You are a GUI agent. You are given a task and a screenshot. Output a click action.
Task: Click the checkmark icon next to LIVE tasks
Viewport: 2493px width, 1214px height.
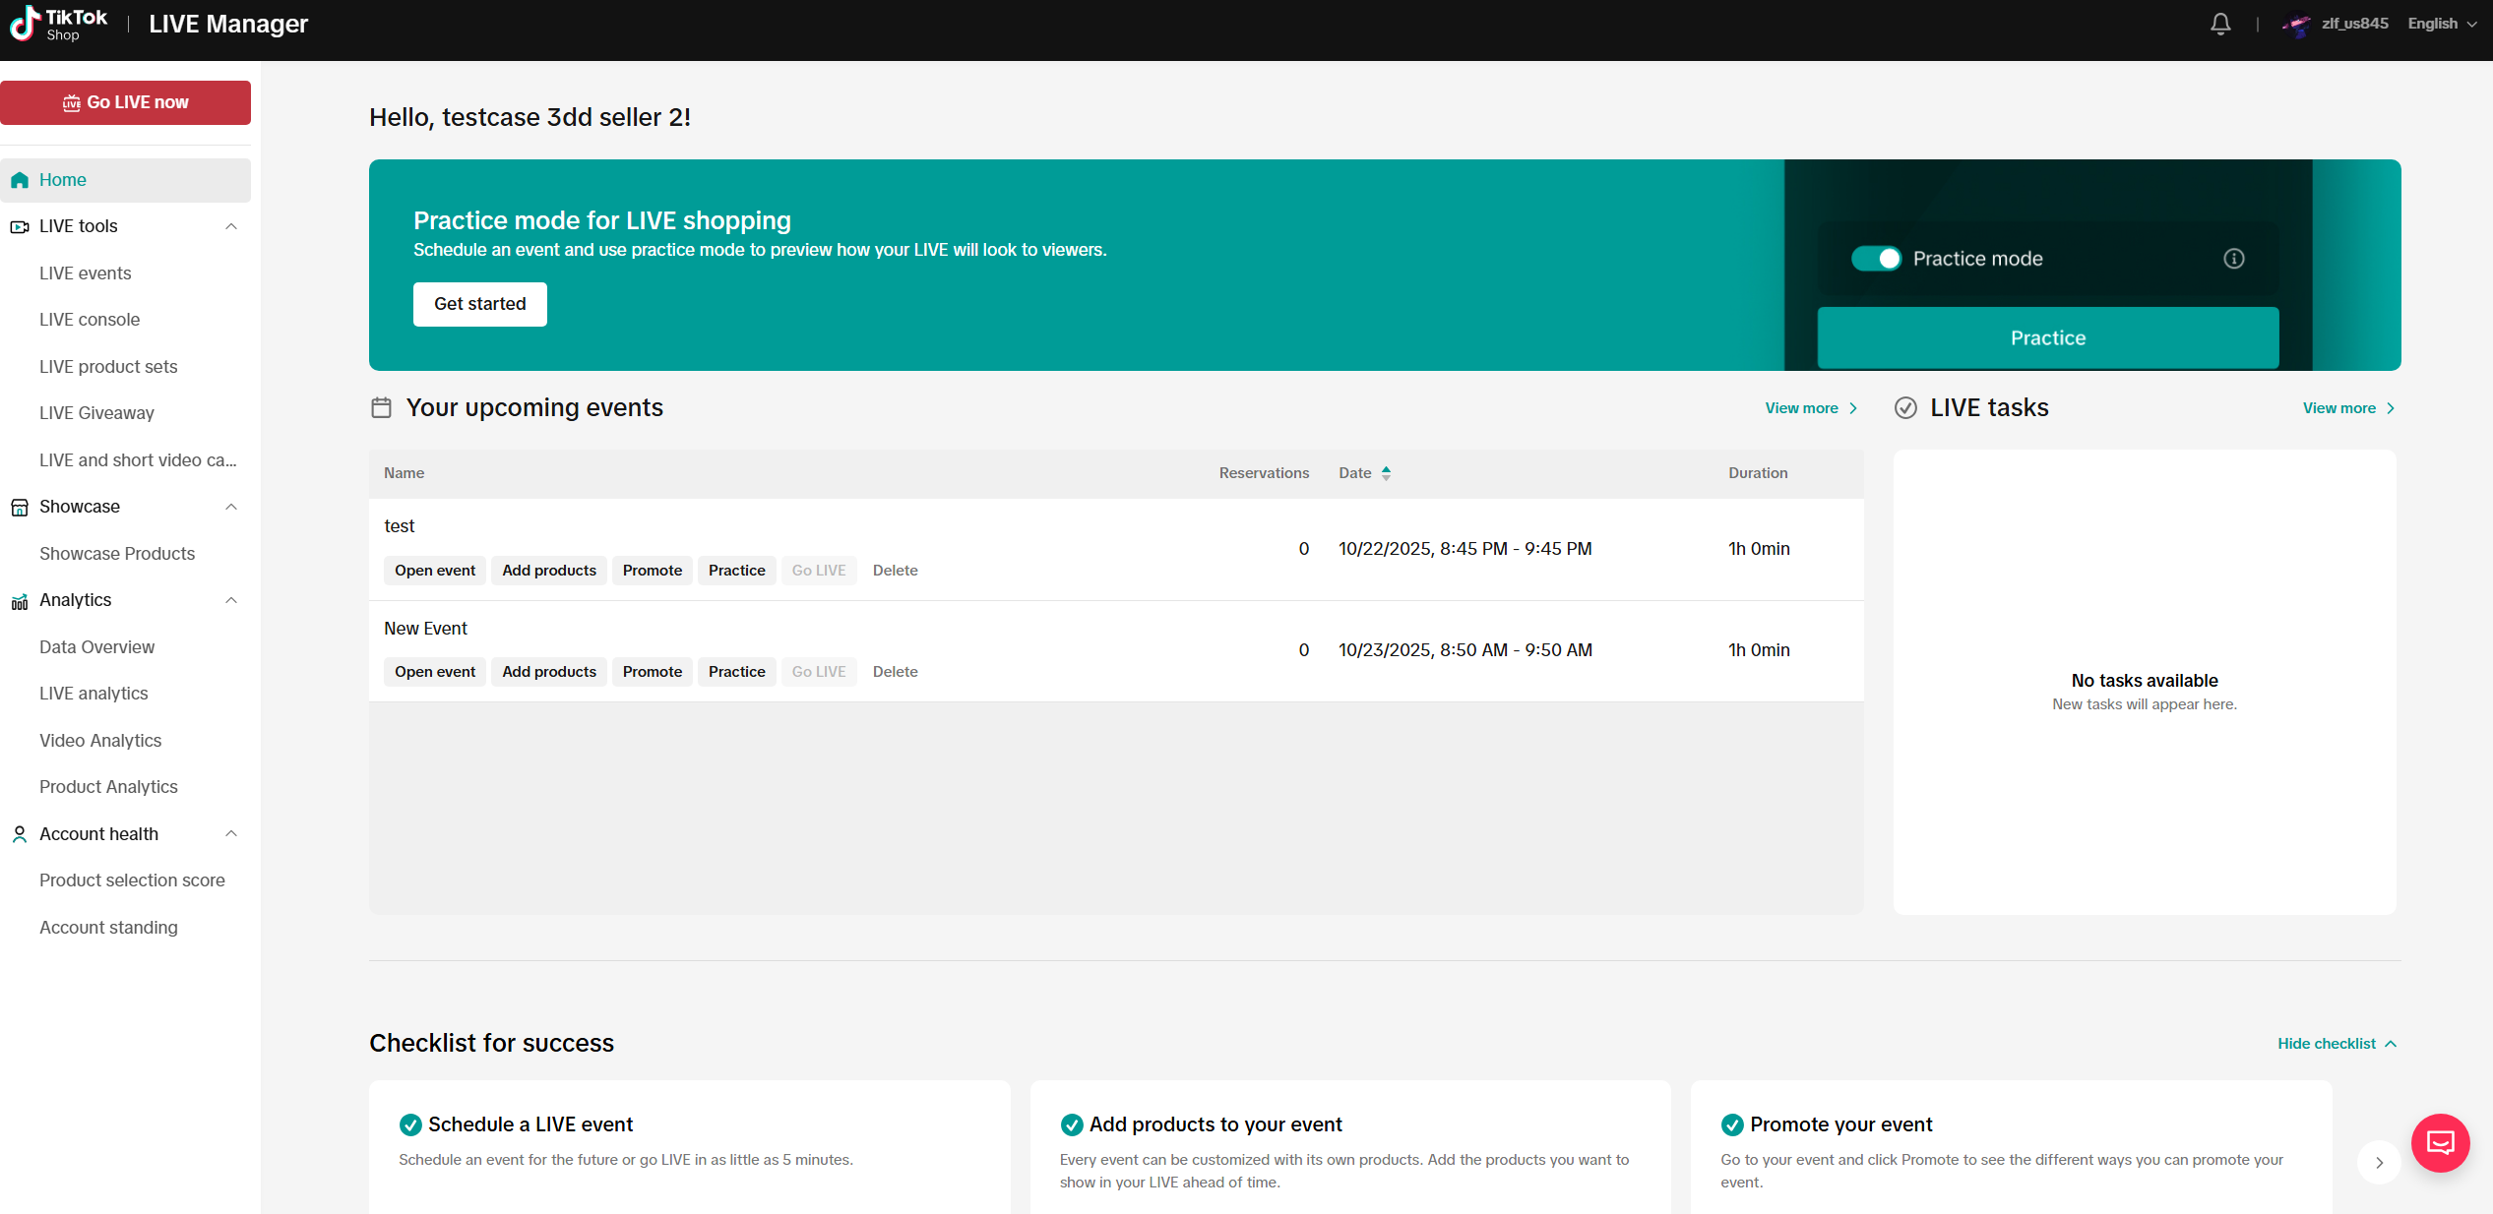click(1905, 407)
